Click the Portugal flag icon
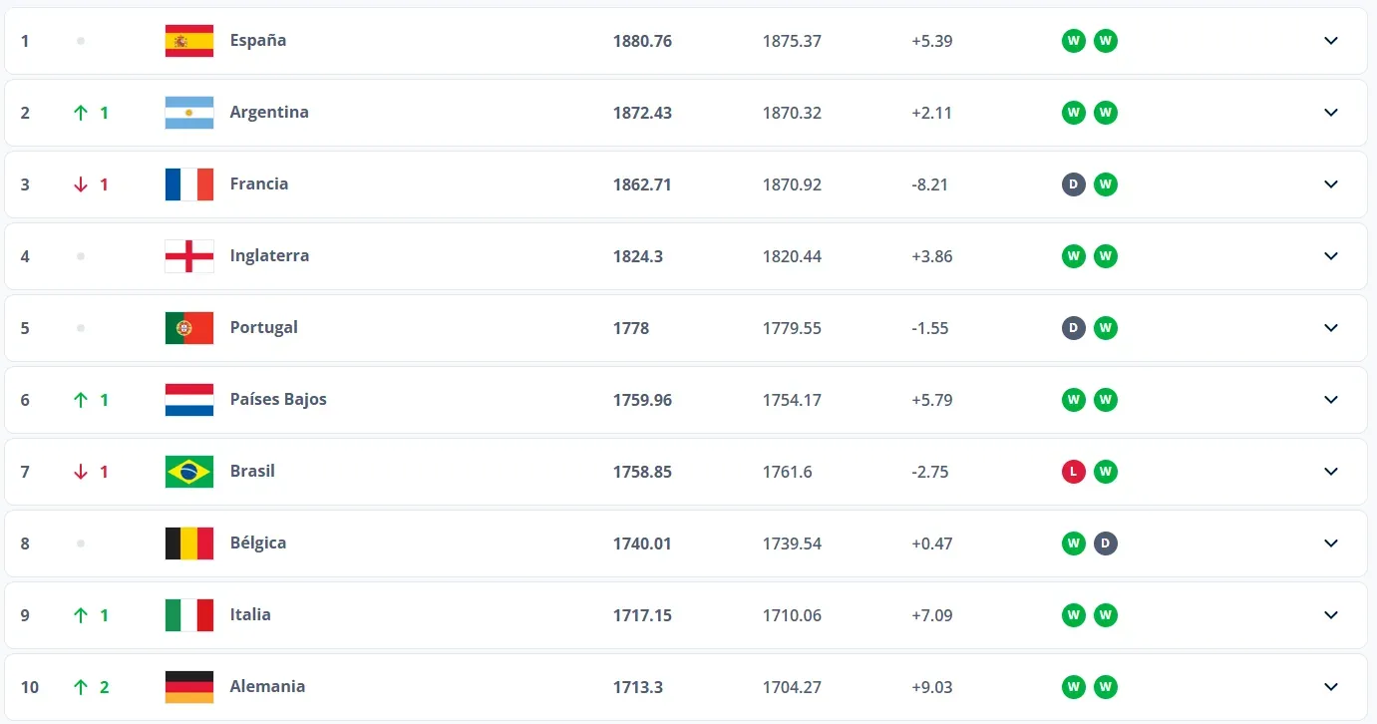 188,327
